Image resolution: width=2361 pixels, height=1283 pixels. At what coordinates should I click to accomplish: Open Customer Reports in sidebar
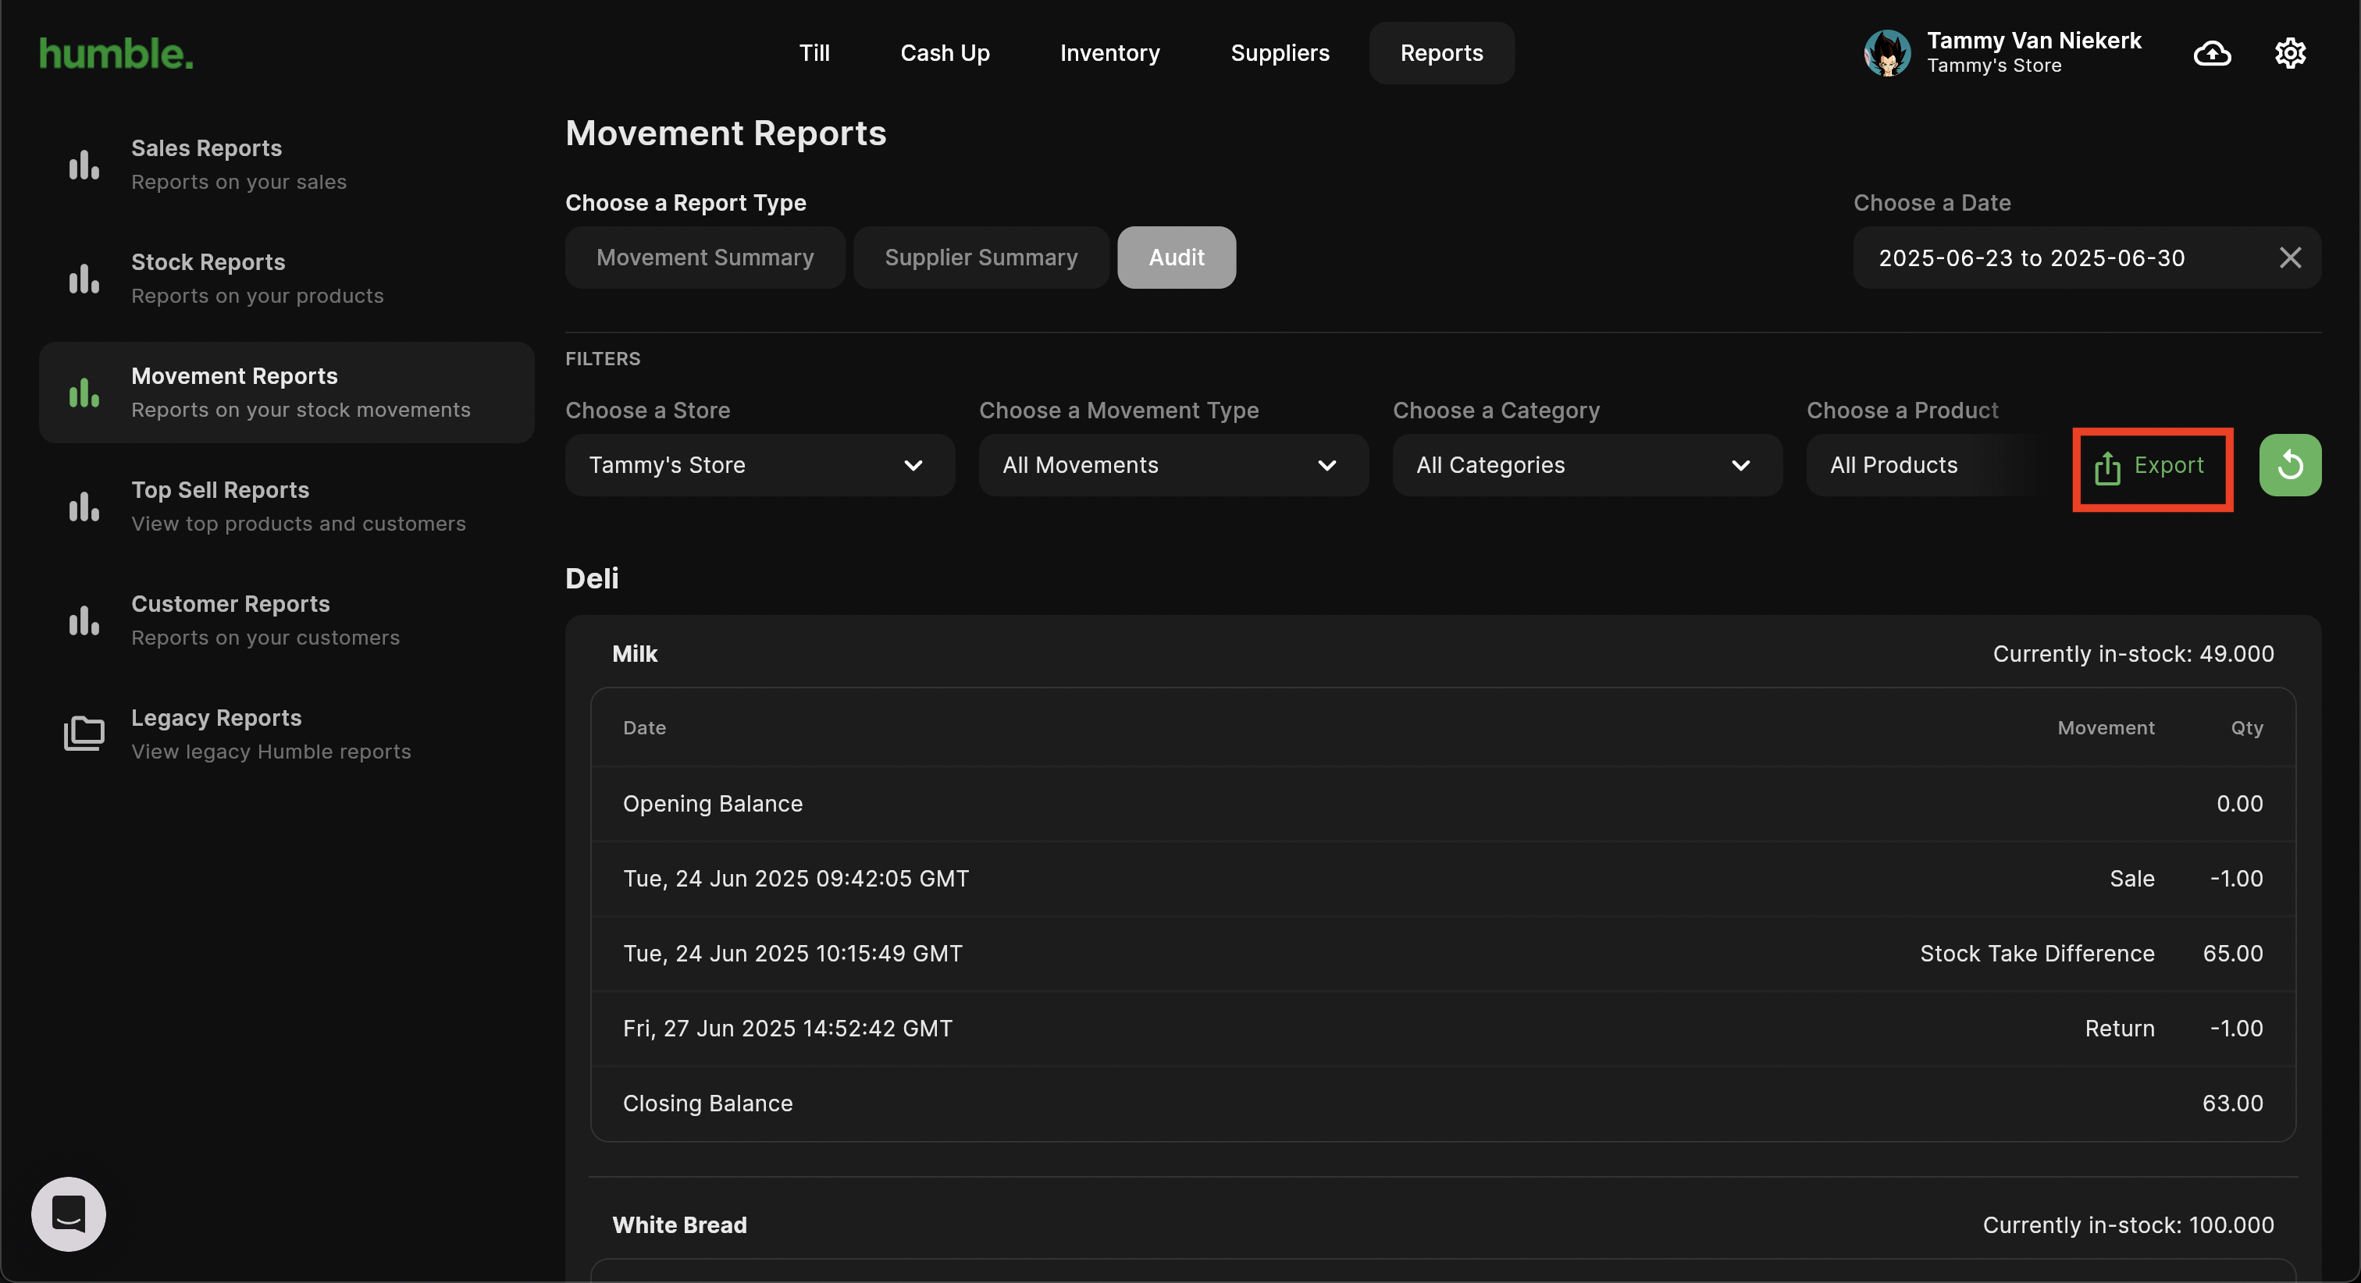click(287, 620)
